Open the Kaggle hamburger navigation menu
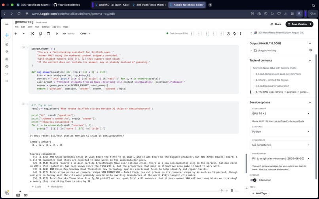 click(7, 24)
